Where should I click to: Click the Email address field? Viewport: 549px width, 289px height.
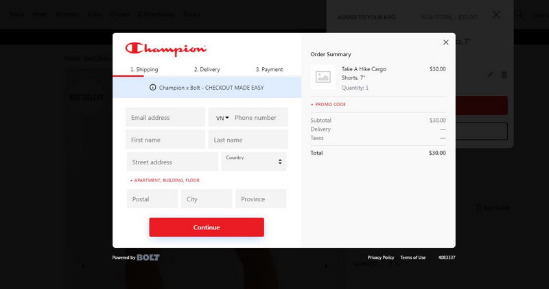tap(165, 118)
